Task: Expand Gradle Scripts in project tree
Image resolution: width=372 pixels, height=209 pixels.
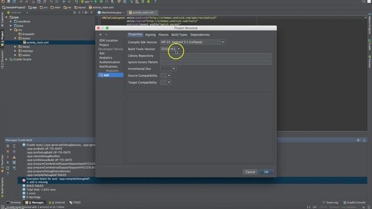Action: pyautogui.click(x=6, y=59)
